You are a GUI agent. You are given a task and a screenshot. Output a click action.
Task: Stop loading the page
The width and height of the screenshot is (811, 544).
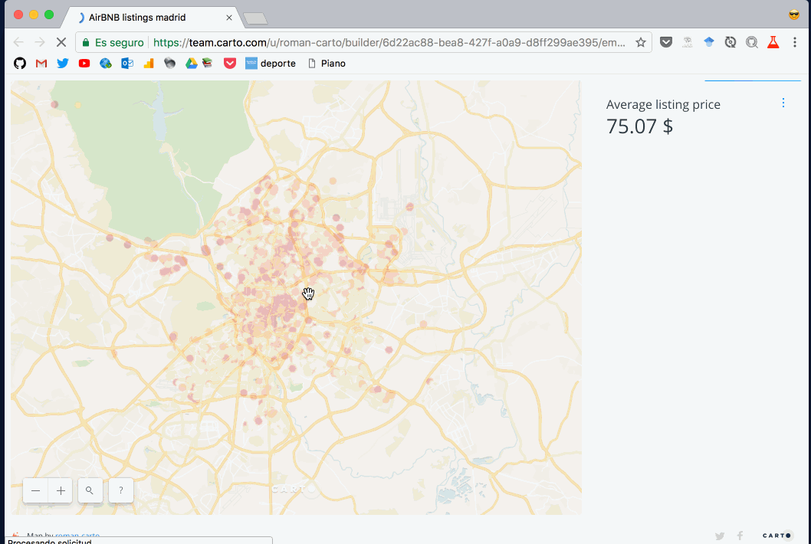point(61,42)
